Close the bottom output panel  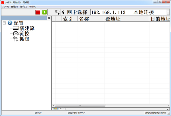tap(168, 109)
